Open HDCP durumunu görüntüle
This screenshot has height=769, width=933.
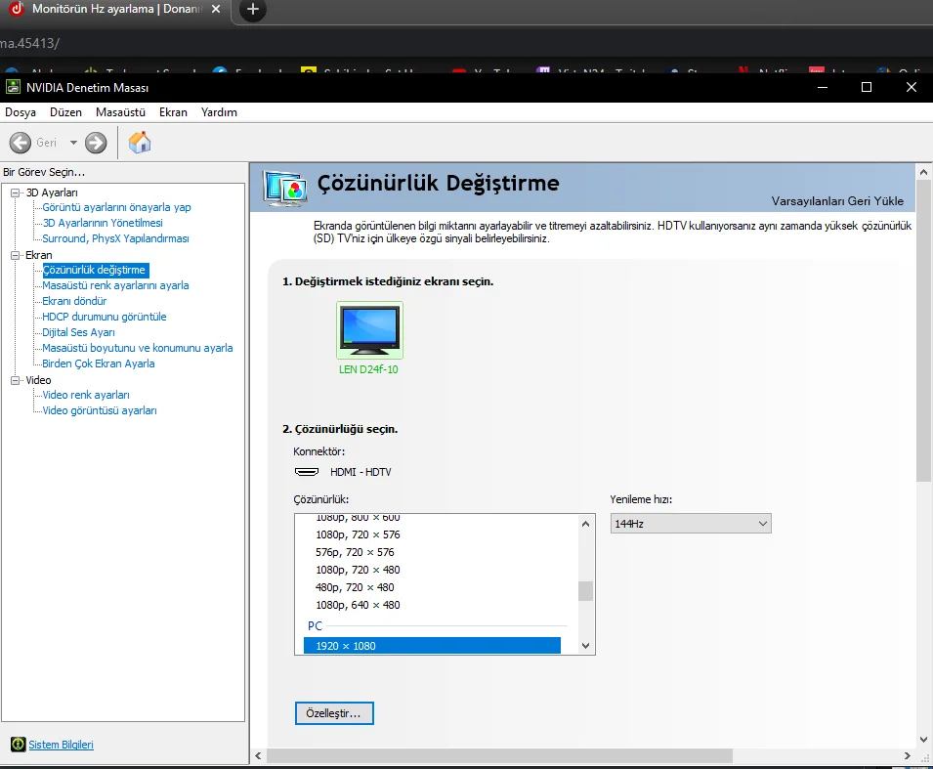coord(105,317)
